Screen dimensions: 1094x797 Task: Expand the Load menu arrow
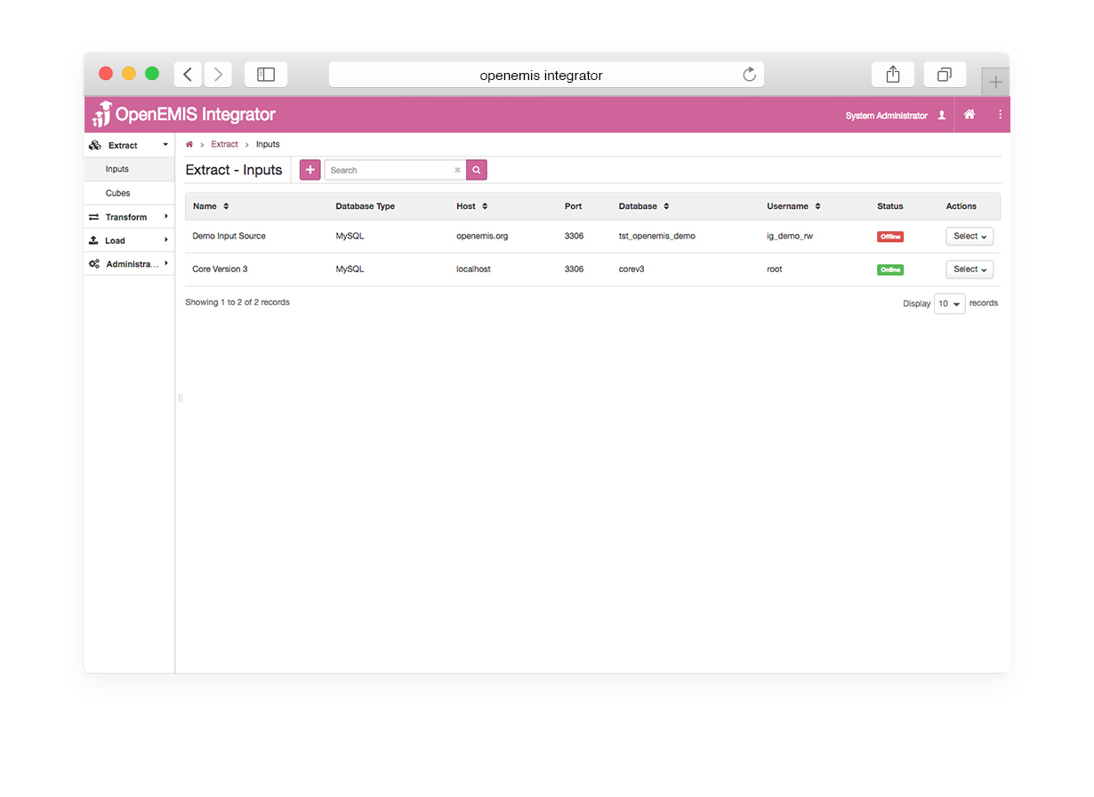(x=166, y=239)
